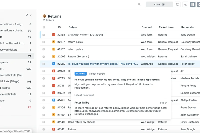Sort tickets by the Requester column header
200x133 pixels.
point(188,27)
